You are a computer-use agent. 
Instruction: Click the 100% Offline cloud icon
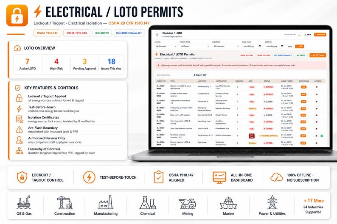coord(277,177)
